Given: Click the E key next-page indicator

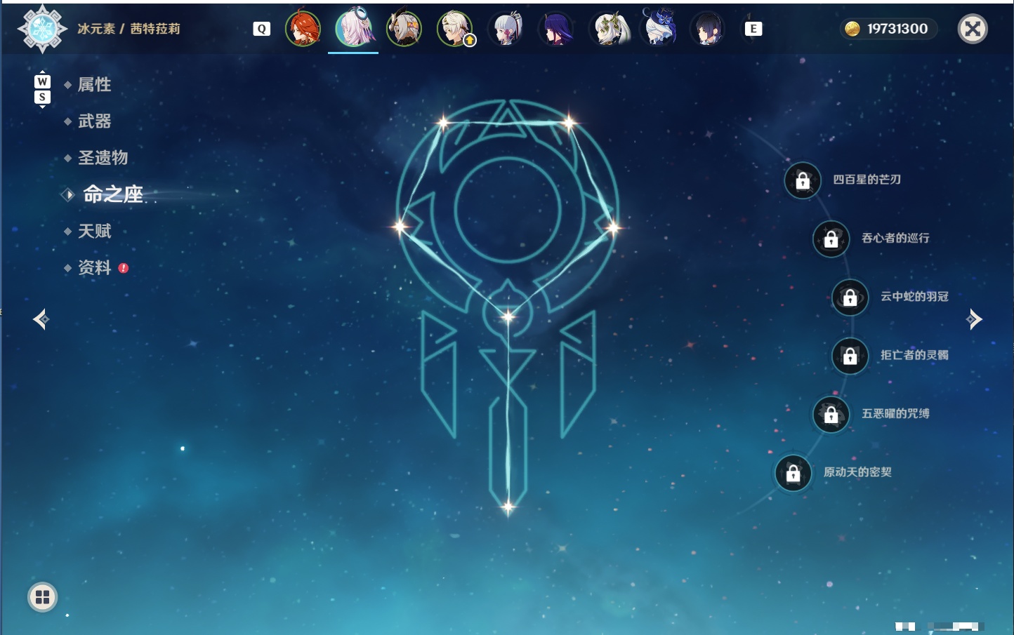Looking at the screenshot, I should pos(753,29).
